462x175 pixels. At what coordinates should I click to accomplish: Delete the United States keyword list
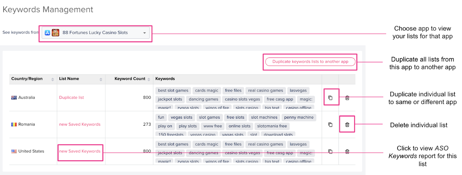(347, 151)
